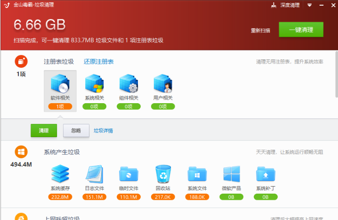Click the 0B badge under 系统补丁

266,197
